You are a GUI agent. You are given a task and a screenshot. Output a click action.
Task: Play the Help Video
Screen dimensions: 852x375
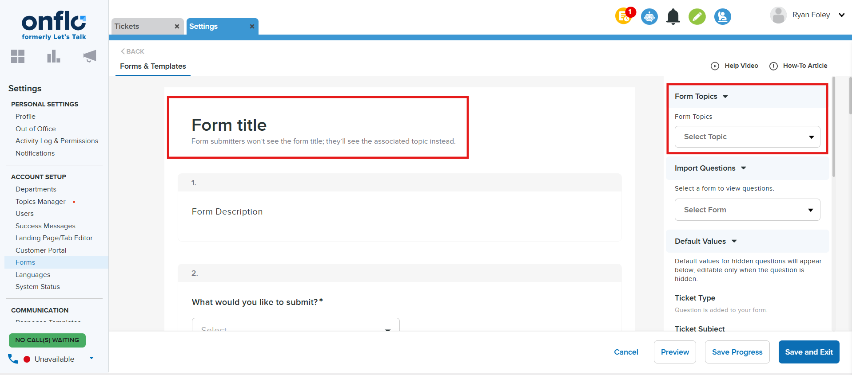[735, 66]
